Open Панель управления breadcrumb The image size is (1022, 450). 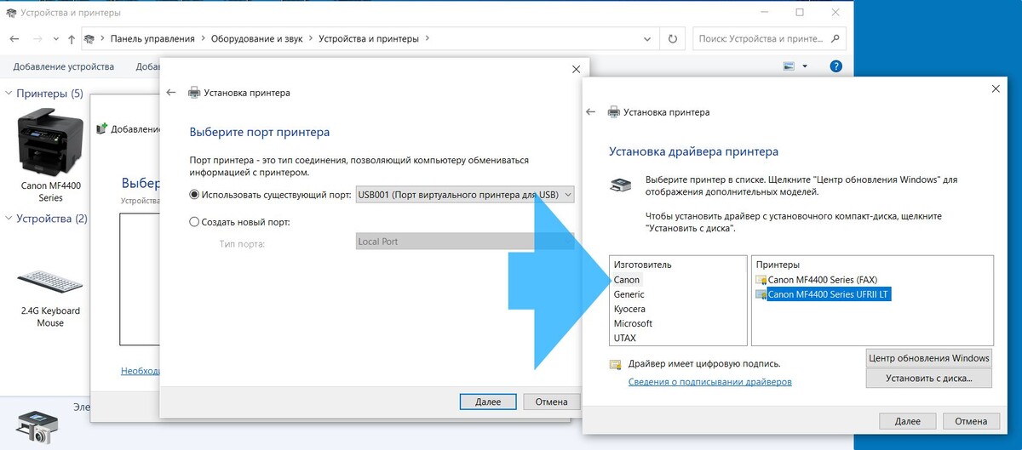152,39
